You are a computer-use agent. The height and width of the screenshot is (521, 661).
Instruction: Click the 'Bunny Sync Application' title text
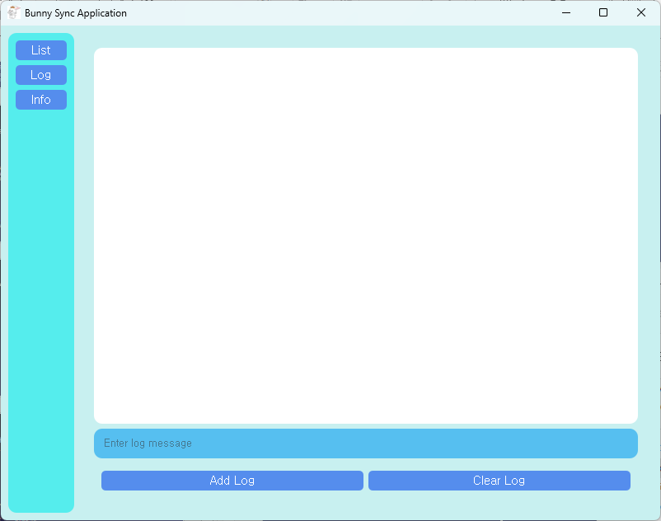click(x=76, y=13)
